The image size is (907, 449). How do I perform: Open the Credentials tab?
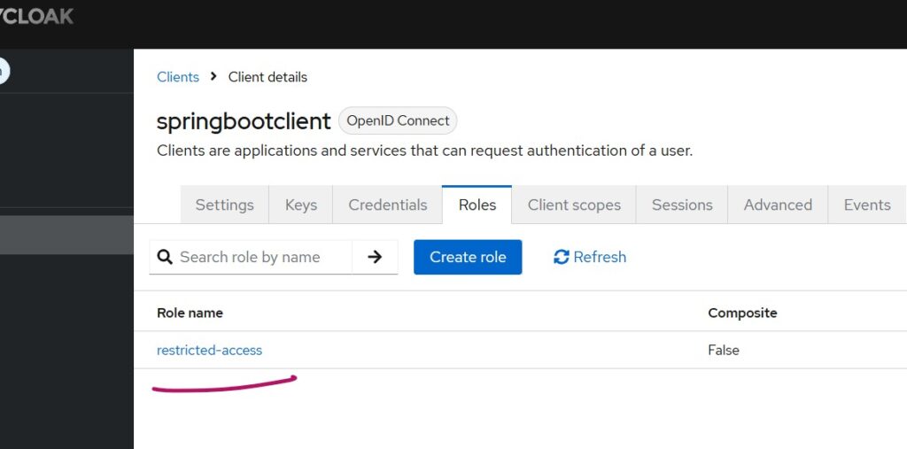tap(387, 205)
